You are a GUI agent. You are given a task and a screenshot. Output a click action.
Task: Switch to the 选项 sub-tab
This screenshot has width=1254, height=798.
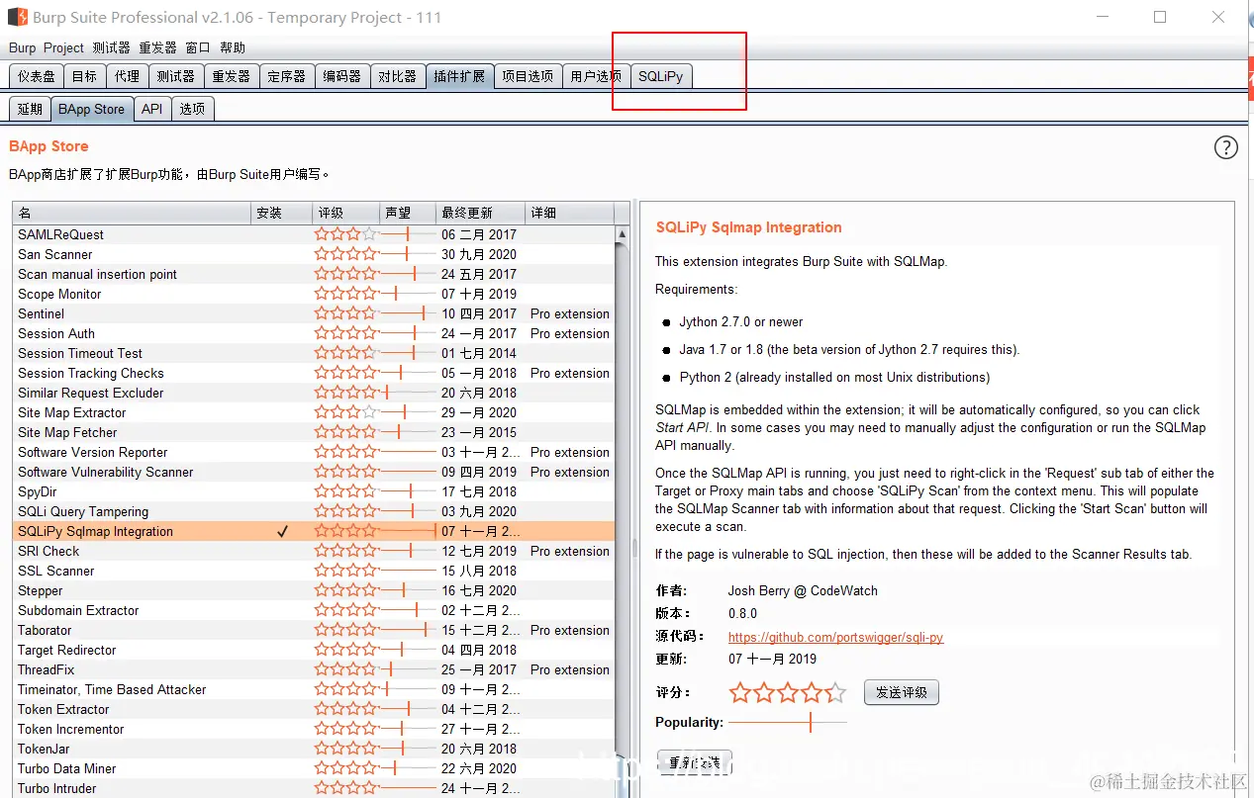(192, 109)
